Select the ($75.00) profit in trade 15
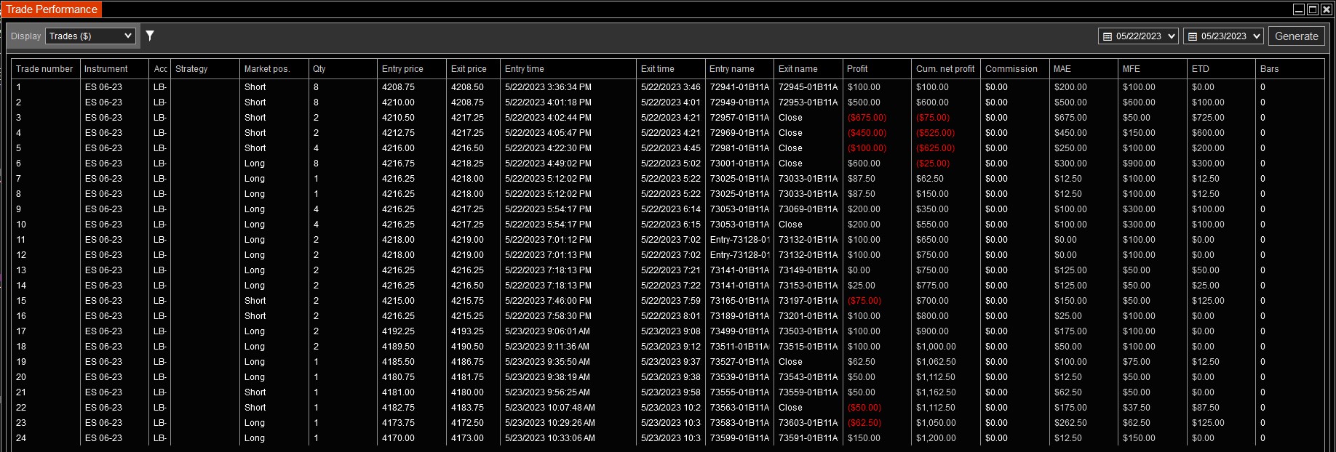The width and height of the screenshot is (1336, 452). pyautogui.click(x=864, y=301)
